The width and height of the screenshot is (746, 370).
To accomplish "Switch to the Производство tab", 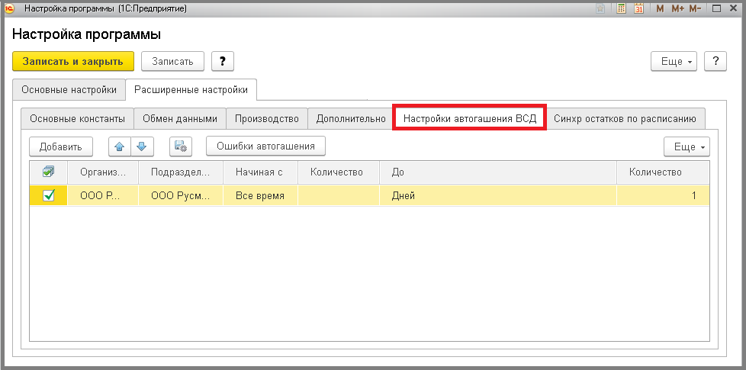I will coord(267,118).
